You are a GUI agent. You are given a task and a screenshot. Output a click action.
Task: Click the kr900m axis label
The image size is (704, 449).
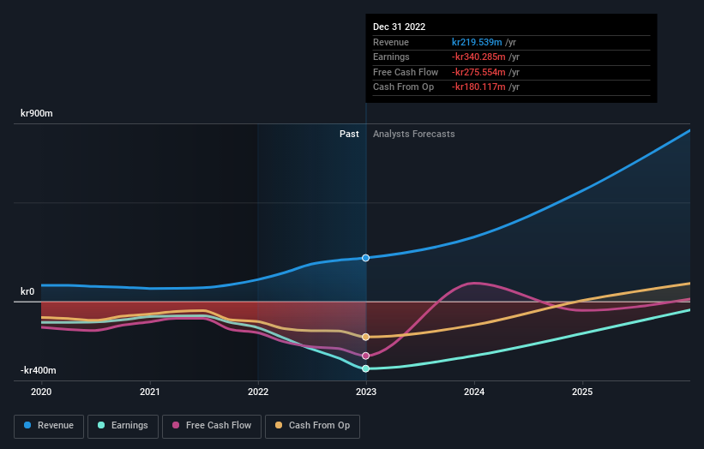point(37,113)
